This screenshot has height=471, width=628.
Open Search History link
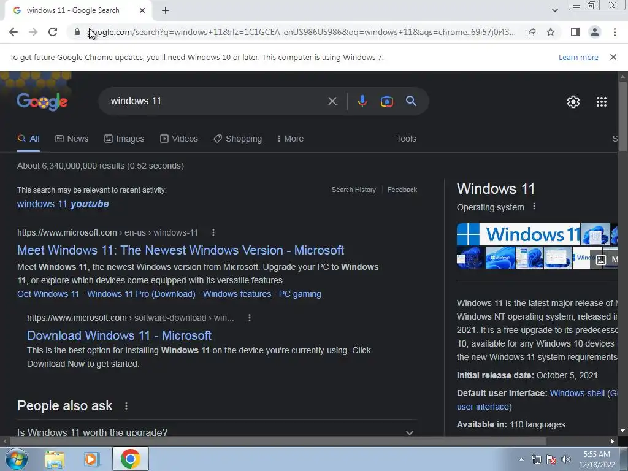(354, 190)
